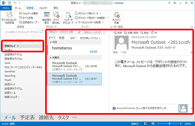Screen dimensions: 195x126
Task: Collapse the 火曜日 group
Action: tap(50, 58)
